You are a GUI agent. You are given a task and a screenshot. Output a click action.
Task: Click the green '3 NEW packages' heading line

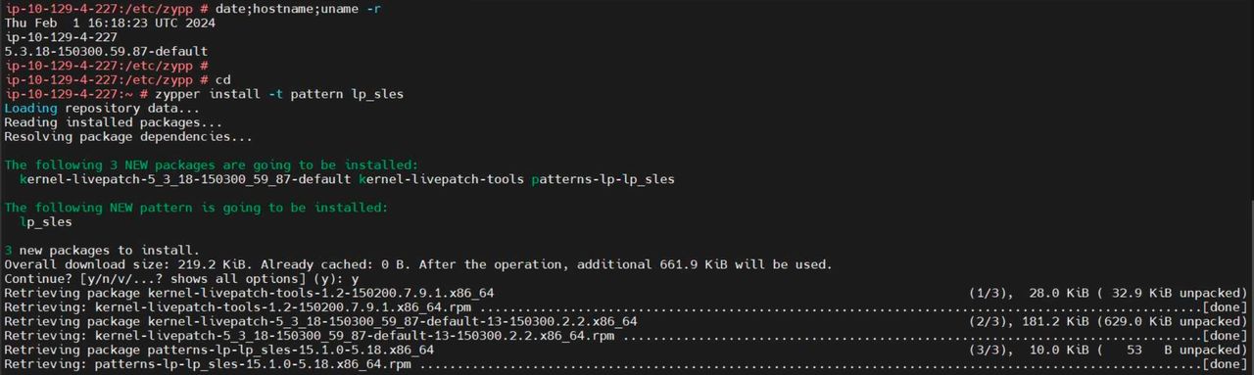(x=212, y=164)
